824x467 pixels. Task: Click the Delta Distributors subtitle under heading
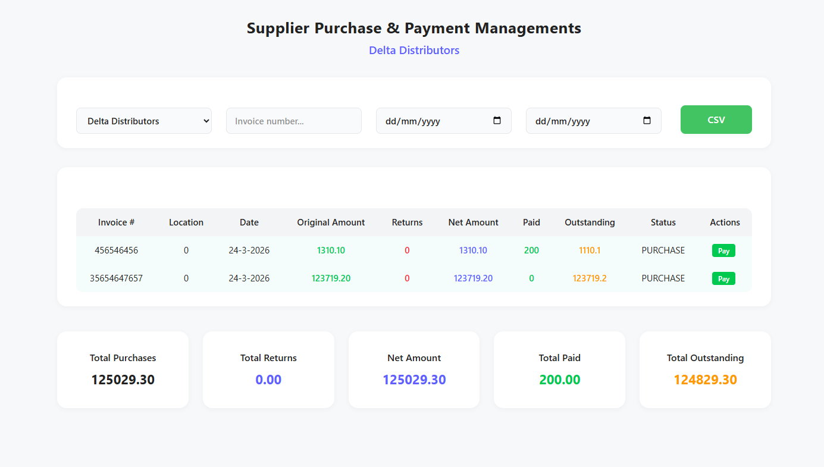coord(414,51)
